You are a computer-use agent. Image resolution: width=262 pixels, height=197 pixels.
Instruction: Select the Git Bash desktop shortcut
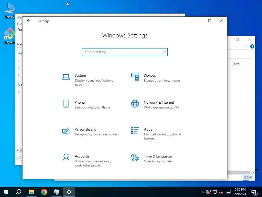[x=10, y=35]
